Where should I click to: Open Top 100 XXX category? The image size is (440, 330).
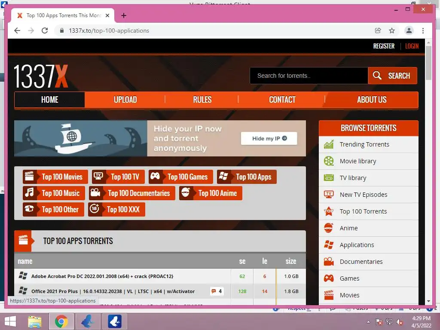[116, 209]
